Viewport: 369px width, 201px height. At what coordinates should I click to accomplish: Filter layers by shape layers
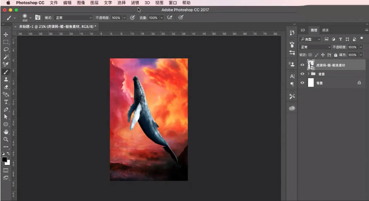point(348,39)
